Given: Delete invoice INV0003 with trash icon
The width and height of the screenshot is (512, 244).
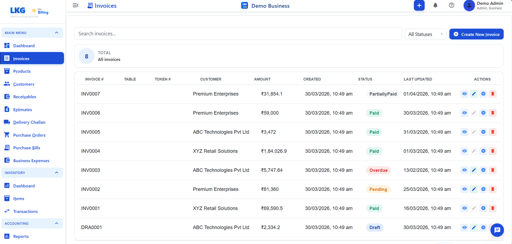Looking at the screenshot, I should 493,170.
